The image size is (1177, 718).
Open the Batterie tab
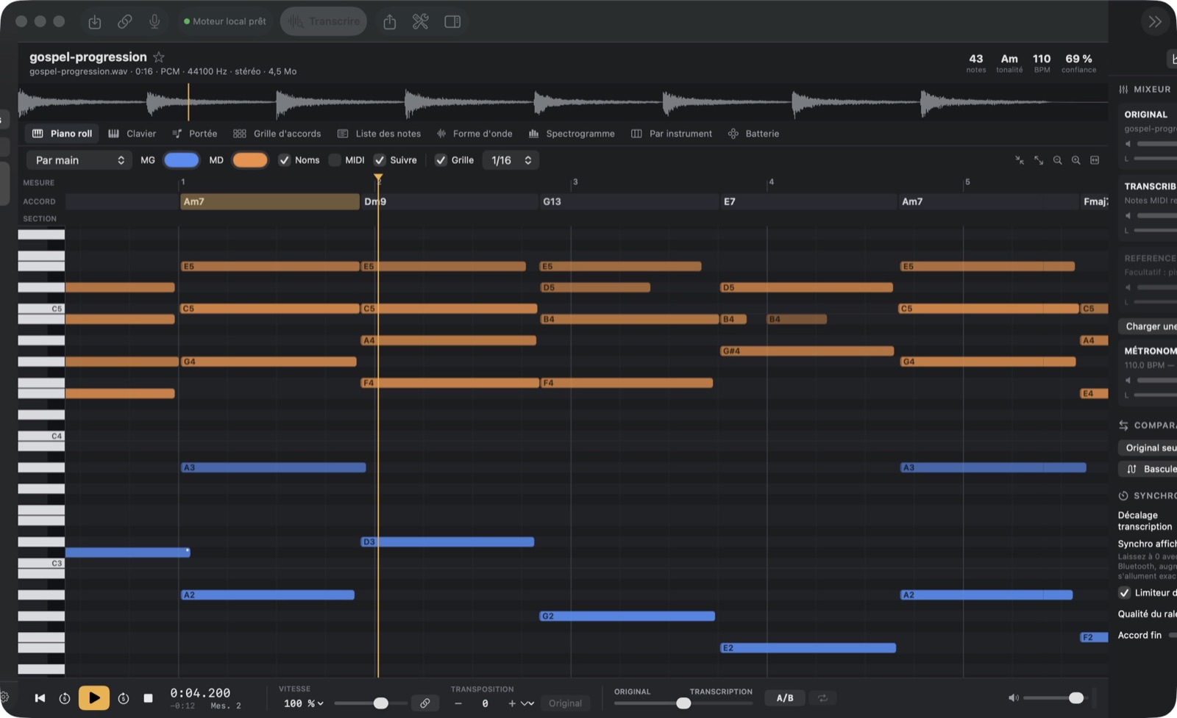753,134
